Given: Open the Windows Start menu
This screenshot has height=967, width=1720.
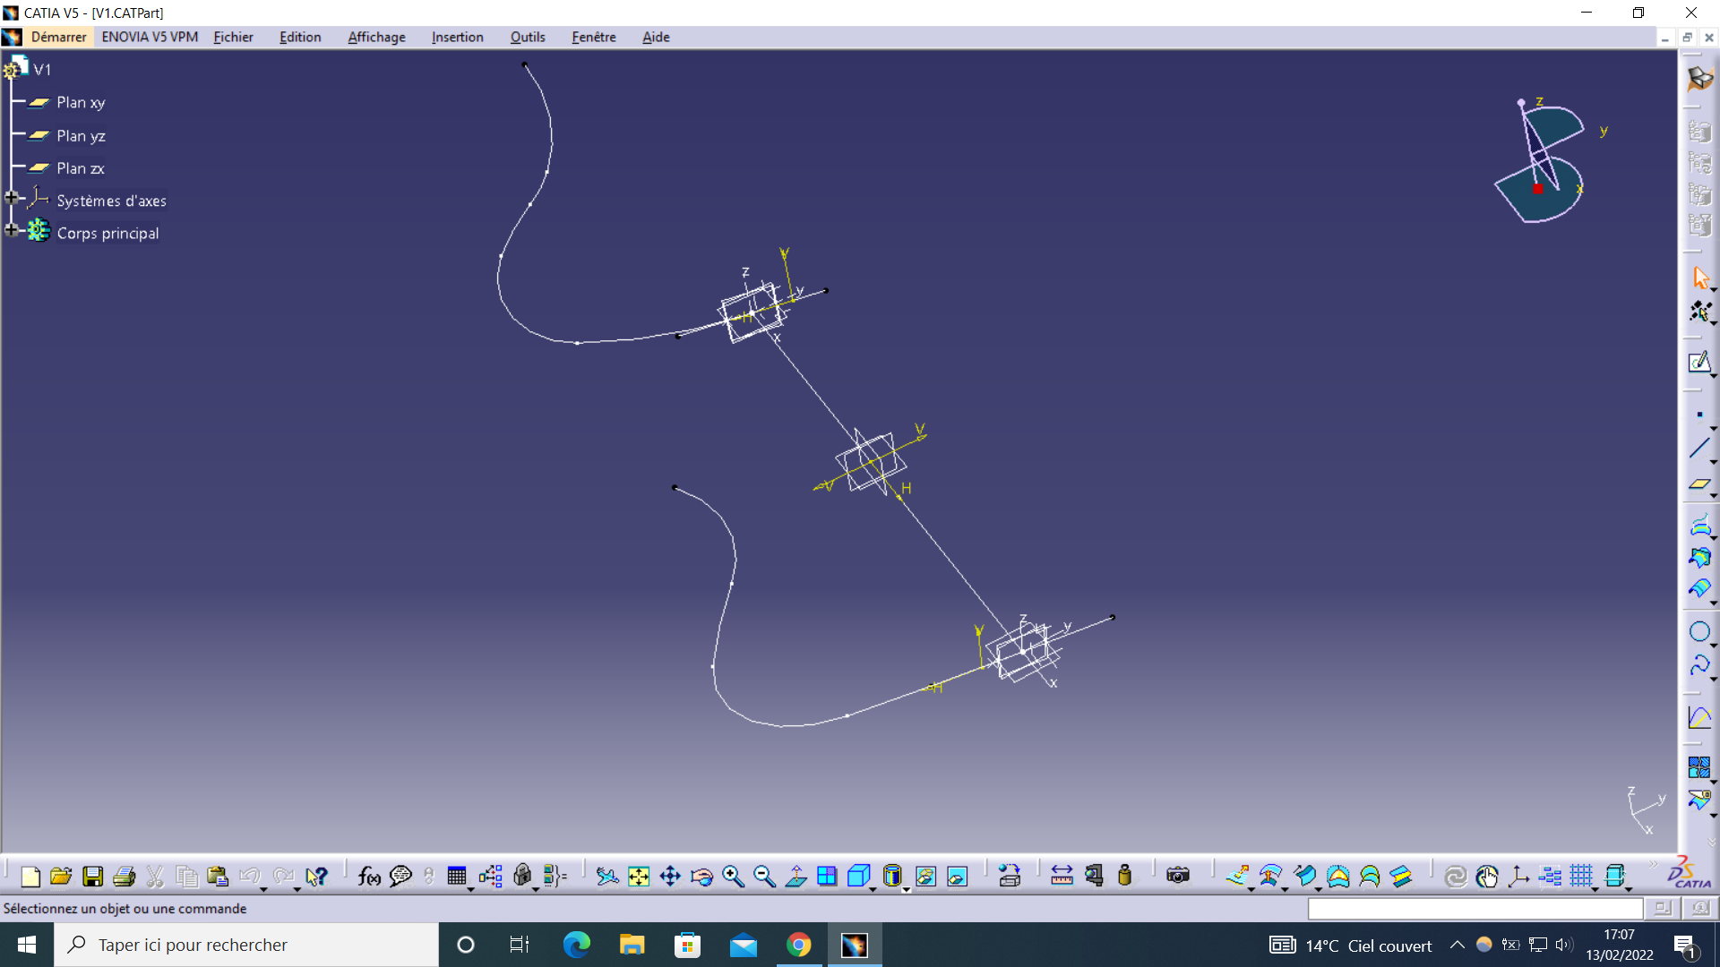Looking at the screenshot, I should [x=27, y=945].
